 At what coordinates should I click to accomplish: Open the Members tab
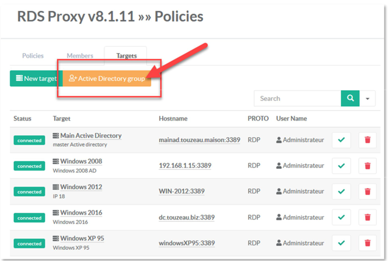[x=80, y=56]
